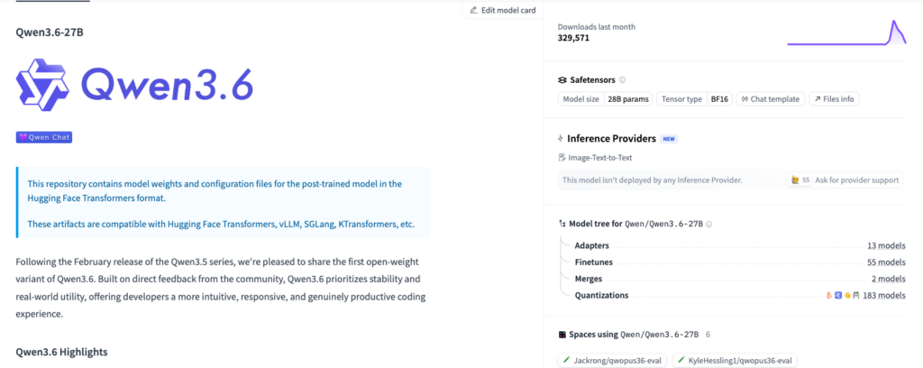Click the Spaces using icon
The width and height of the screenshot is (923, 368).
pyautogui.click(x=562, y=334)
